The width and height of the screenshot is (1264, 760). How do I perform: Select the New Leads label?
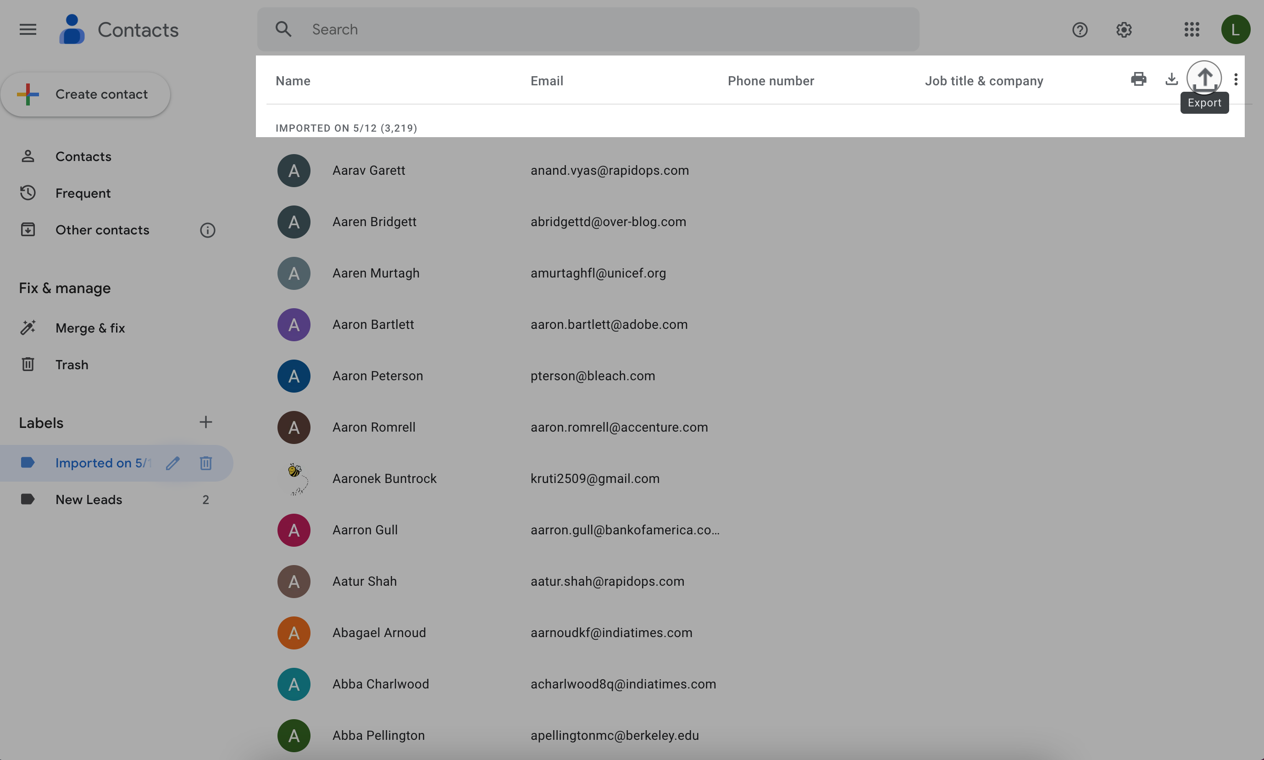[x=89, y=499]
